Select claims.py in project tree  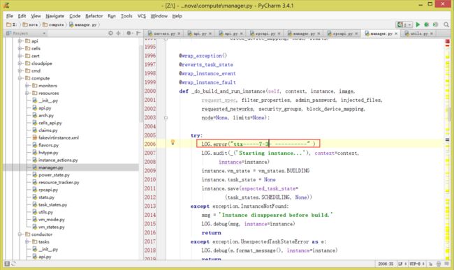[x=47, y=130]
